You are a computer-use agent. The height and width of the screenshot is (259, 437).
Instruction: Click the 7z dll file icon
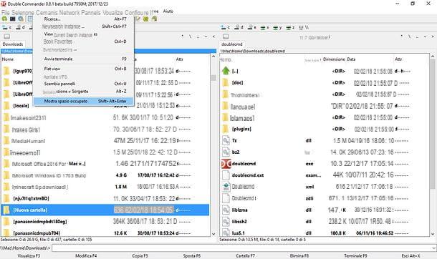point(226,140)
